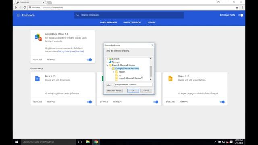Expand the Network tree node

point(107,62)
